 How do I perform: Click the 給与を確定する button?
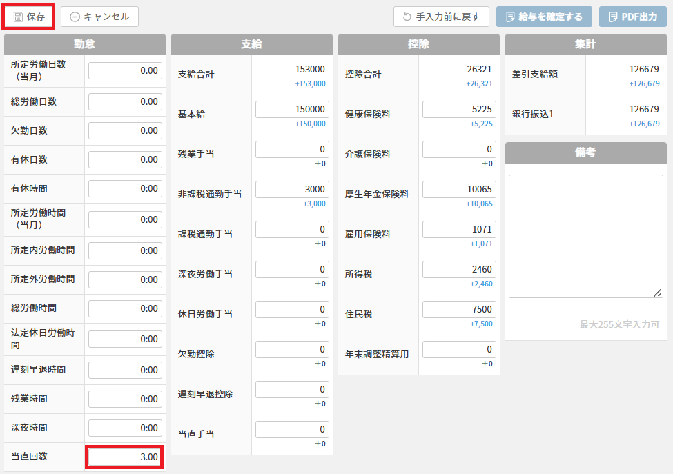tap(543, 17)
